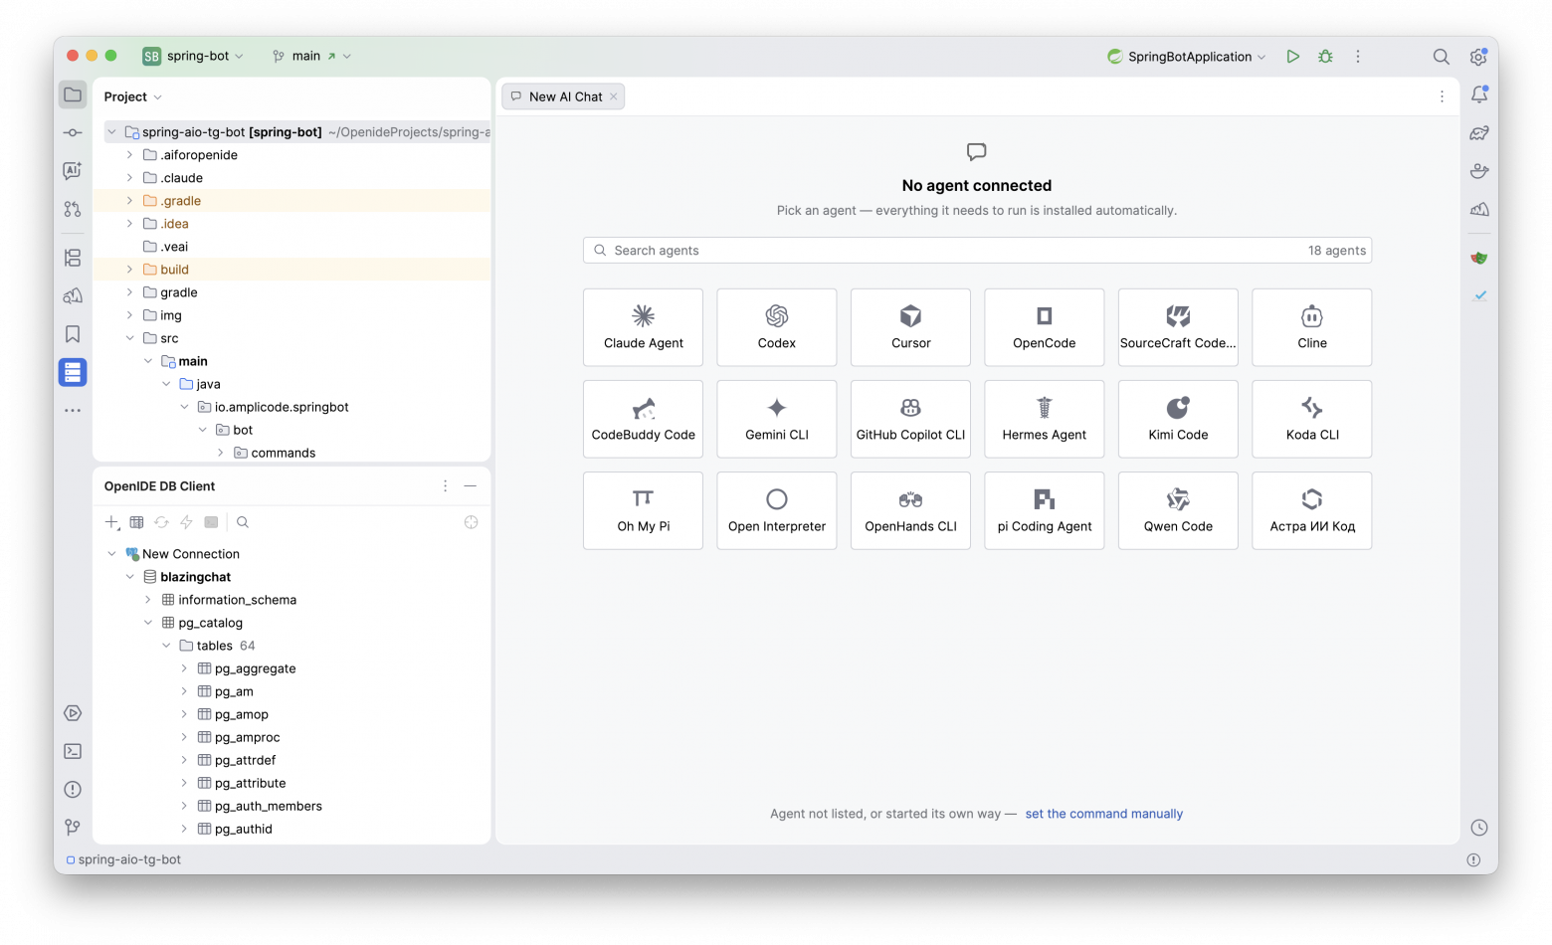The height and width of the screenshot is (945, 1552).
Task: Minimize the OpenIDE DB Client panel
Action: [x=471, y=486]
